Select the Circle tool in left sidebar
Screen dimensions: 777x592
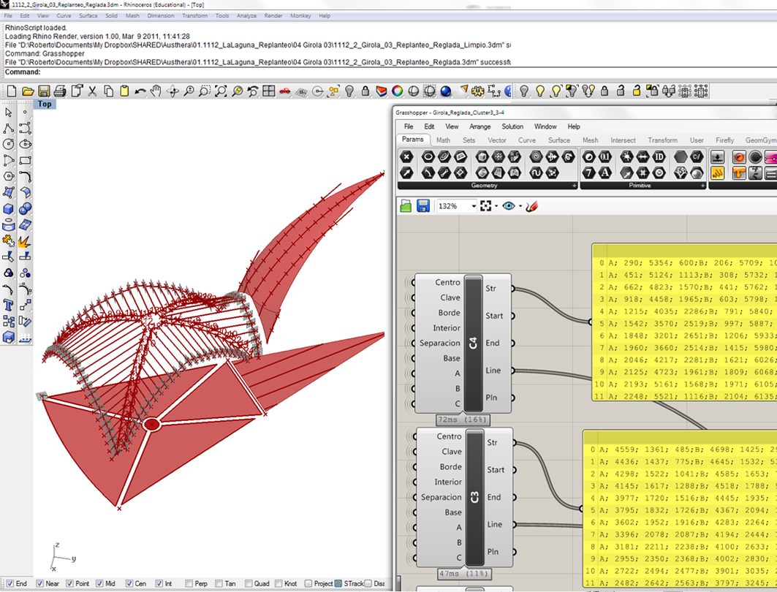tap(9, 144)
